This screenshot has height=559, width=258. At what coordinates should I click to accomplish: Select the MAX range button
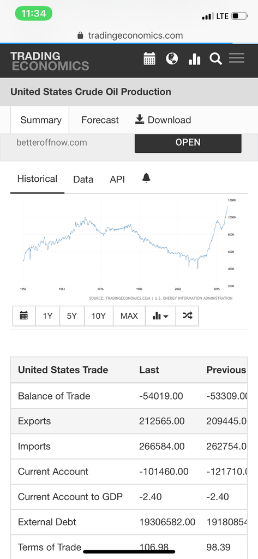pos(129,316)
